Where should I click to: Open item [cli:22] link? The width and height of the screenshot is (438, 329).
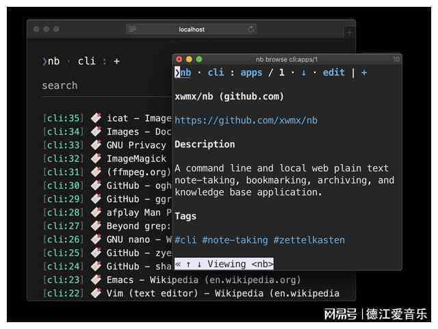64,293
